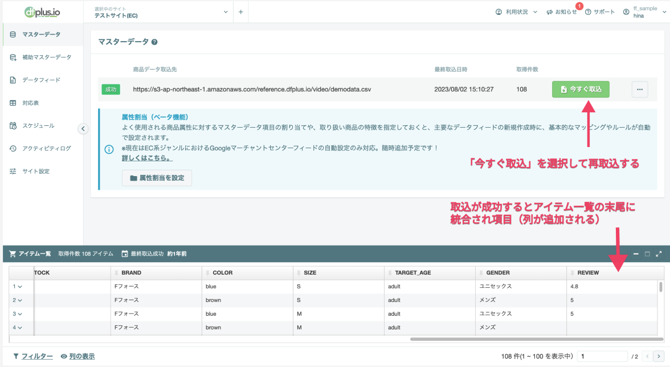Viewport: 670px width, 367px height.
Task: Click the 4.8 review cell in row 1
Action: 612,286
